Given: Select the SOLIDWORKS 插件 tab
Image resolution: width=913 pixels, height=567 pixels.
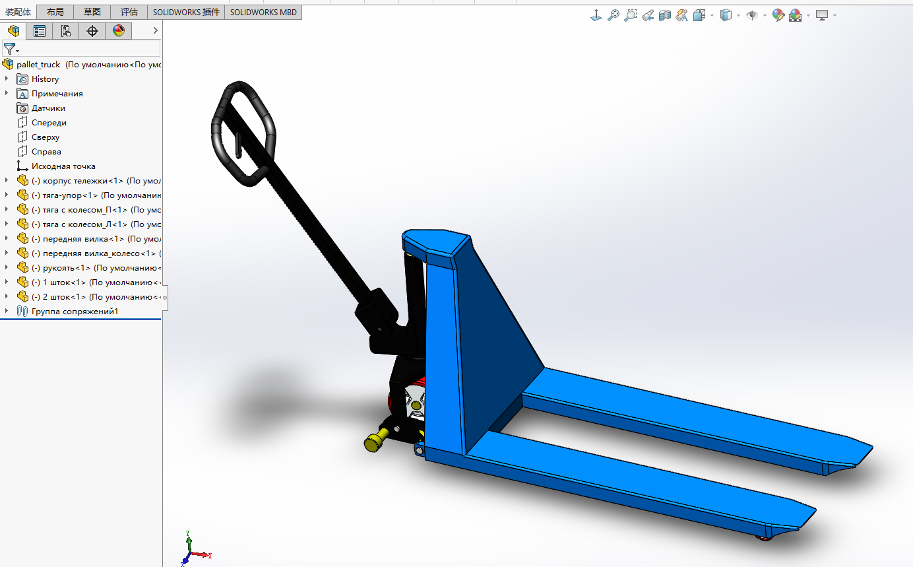Looking at the screenshot, I should pyautogui.click(x=186, y=12).
